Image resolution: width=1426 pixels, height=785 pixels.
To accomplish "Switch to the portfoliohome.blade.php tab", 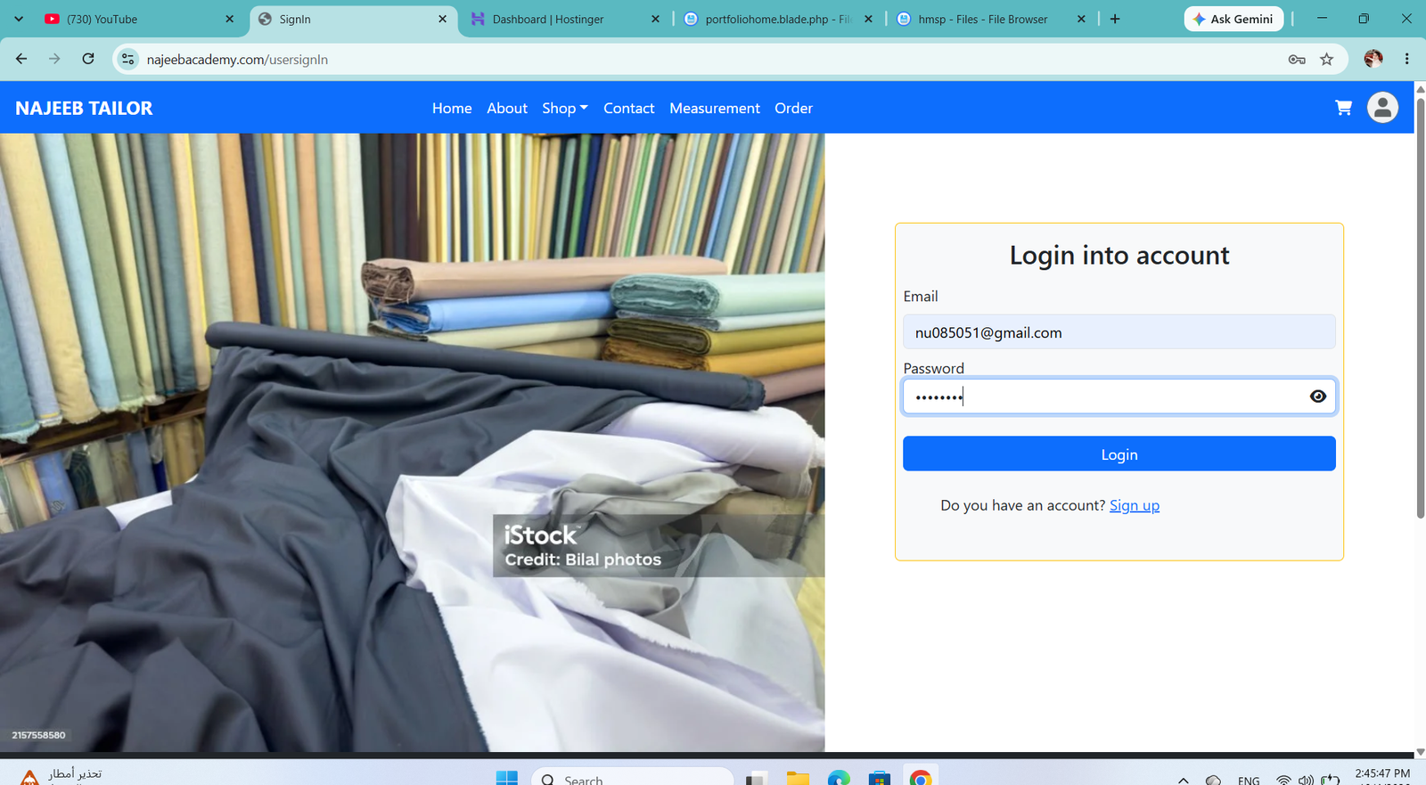I will (x=779, y=19).
